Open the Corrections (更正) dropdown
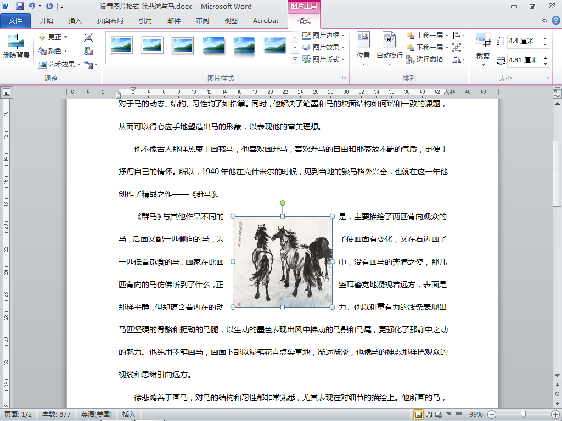 [x=53, y=37]
